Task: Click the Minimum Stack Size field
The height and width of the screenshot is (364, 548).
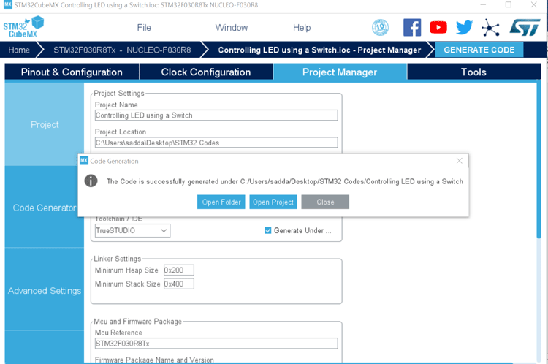Action: (x=178, y=284)
